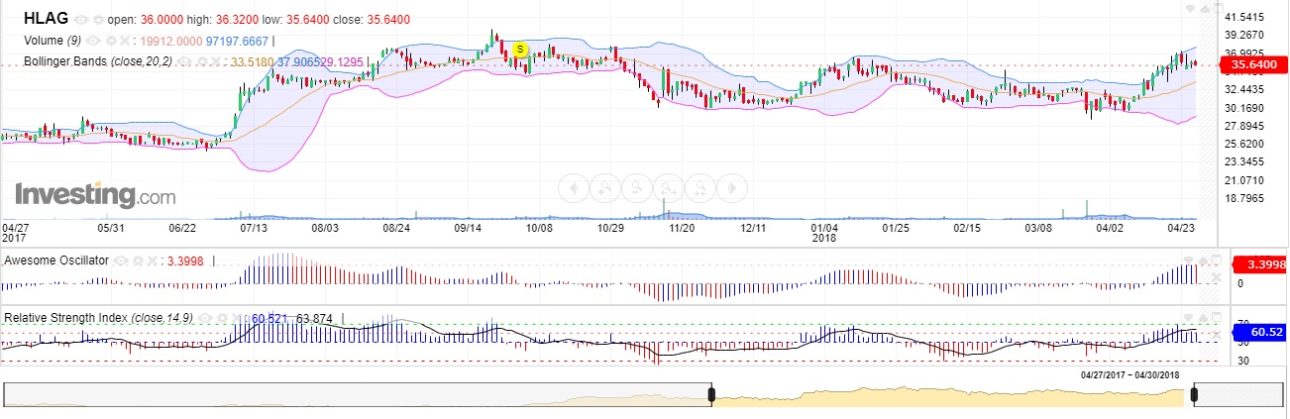Click the yellow S marker on the chart
The image size is (1290, 419).
pos(519,49)
